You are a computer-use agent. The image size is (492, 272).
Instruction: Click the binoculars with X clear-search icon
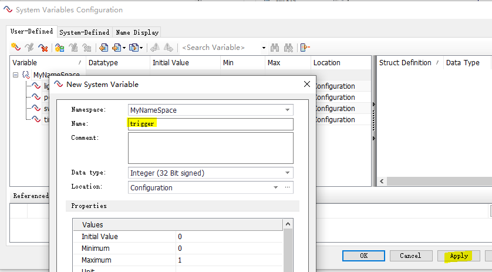288,48
